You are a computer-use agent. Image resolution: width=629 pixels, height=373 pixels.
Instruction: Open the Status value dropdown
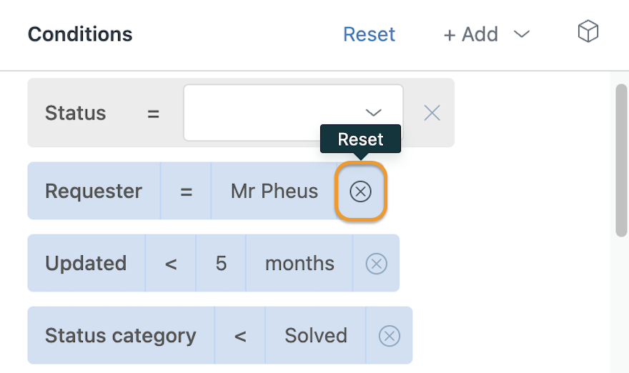pyautogui.click(x=293, y=113)
